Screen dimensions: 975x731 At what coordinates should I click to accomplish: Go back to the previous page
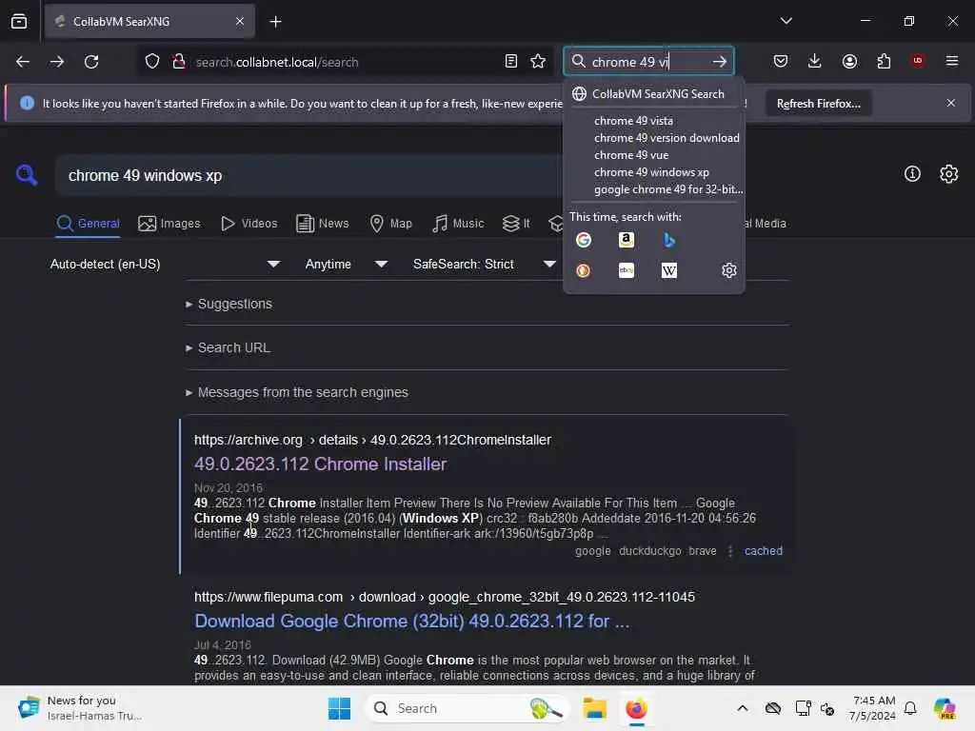point(23,62)
